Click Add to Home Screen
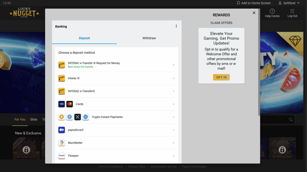 click(253, 3)
